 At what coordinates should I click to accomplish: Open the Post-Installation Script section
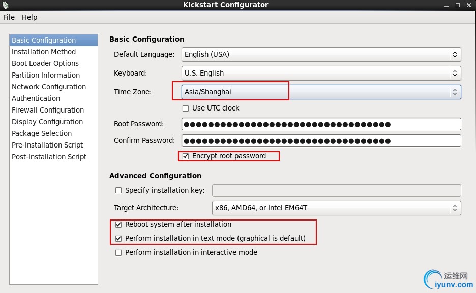point(49,157)
